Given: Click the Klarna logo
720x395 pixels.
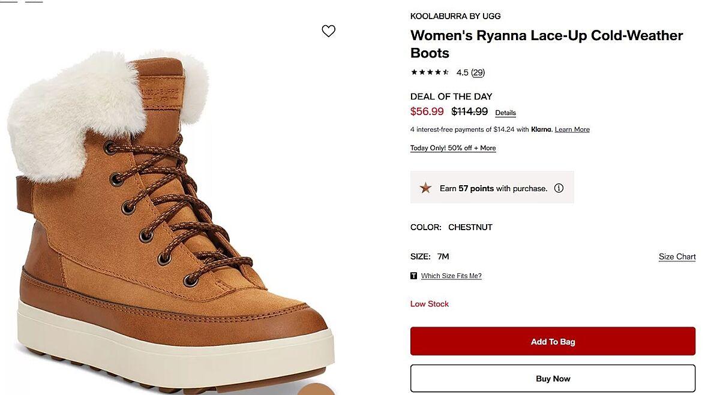Looking at the screenshot, I should [541, 129].
